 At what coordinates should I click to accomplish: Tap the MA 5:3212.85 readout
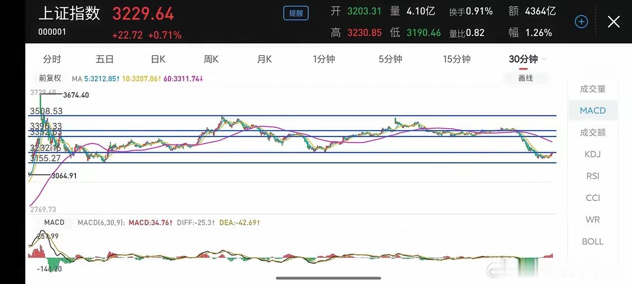(x=102, y=78)
